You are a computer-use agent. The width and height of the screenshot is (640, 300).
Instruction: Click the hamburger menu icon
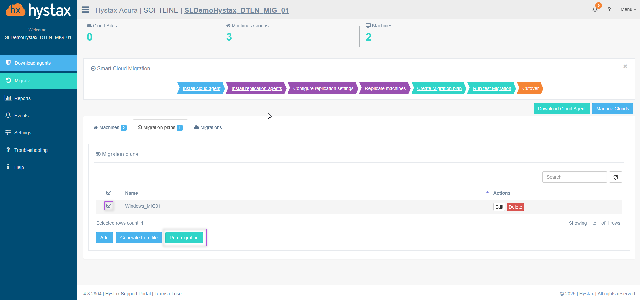(85, 10)
